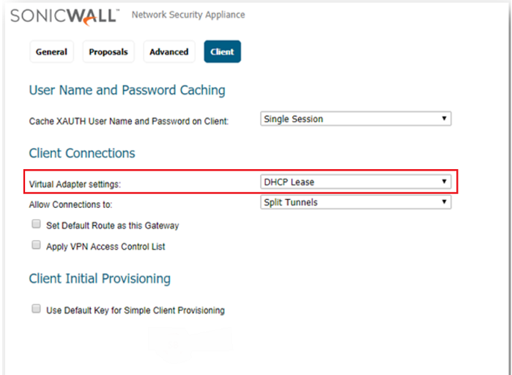Viewport: 512px width, 375px height.
Task: Click the Set Default Route as this Gateway label text
Action: pos(112,226)
